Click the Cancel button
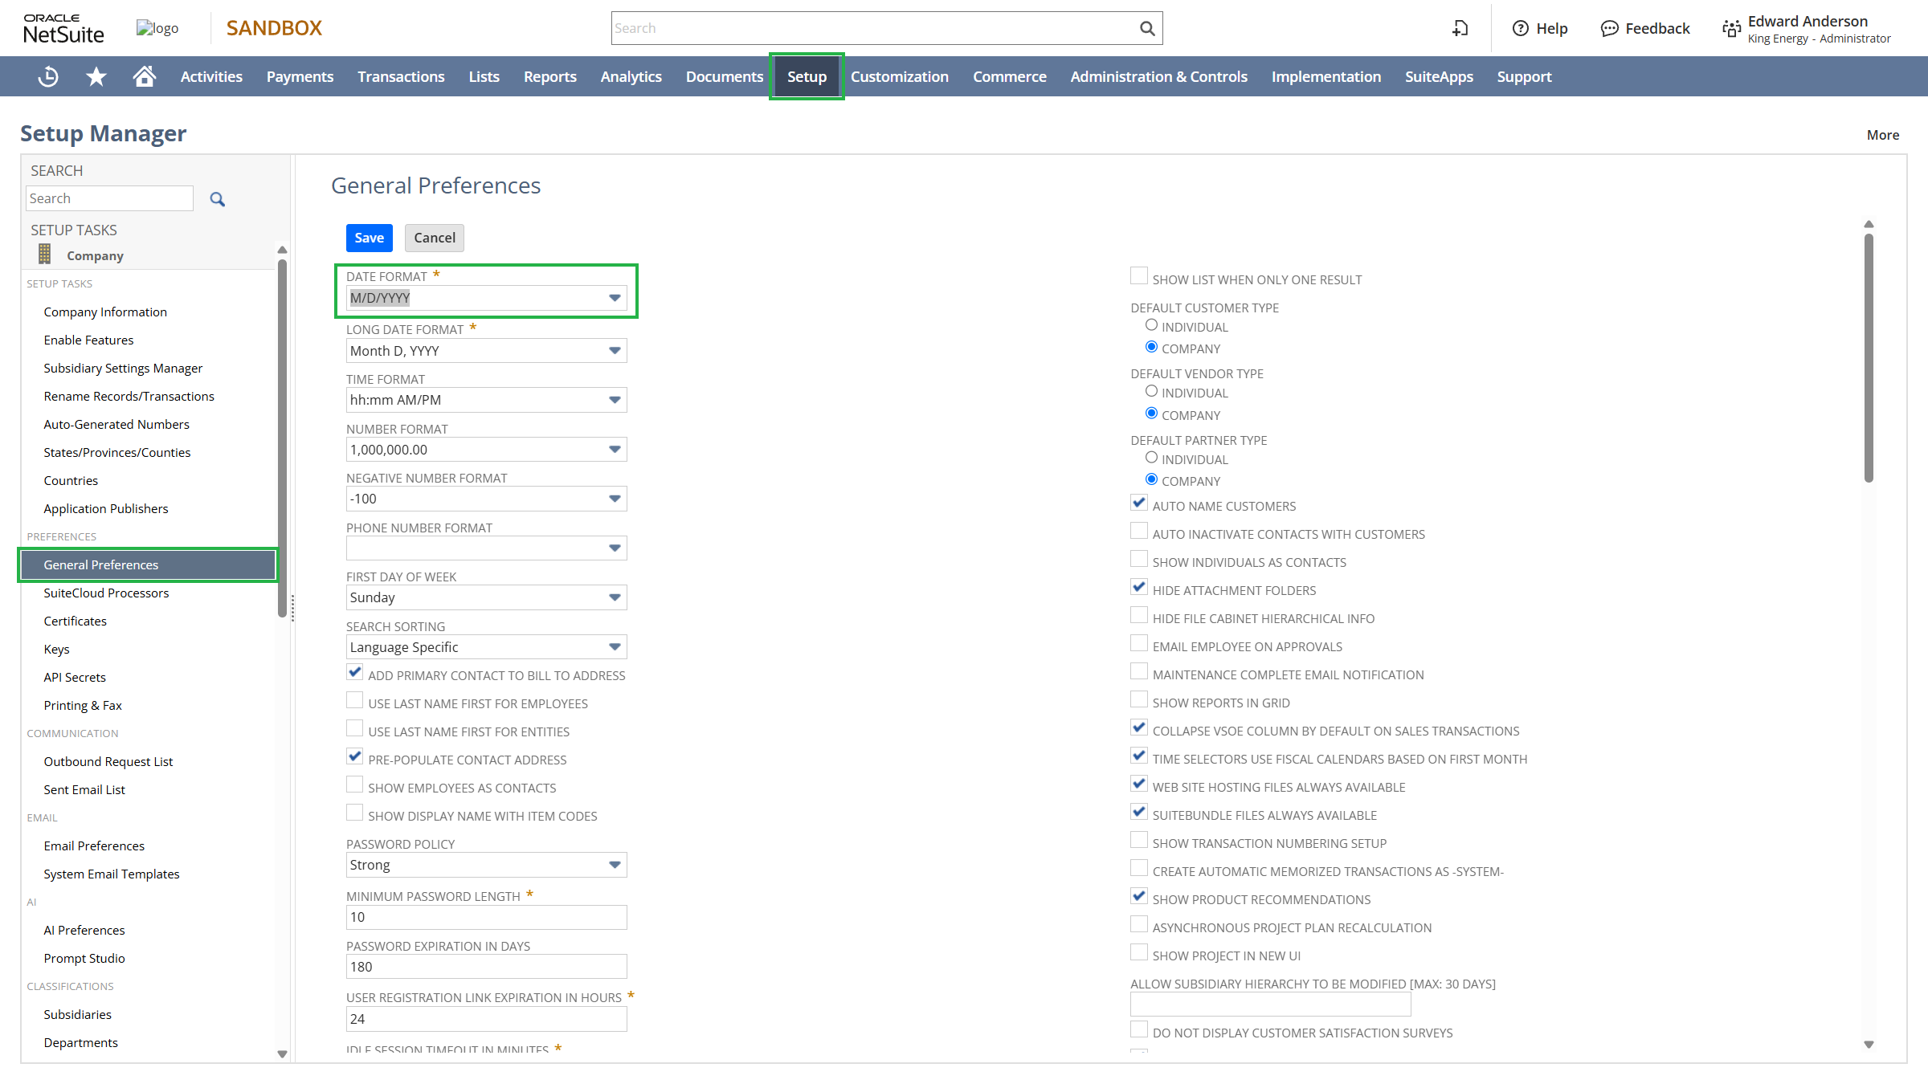Viewport: 1928px width, 1084px height. click(x=435, y=238)
